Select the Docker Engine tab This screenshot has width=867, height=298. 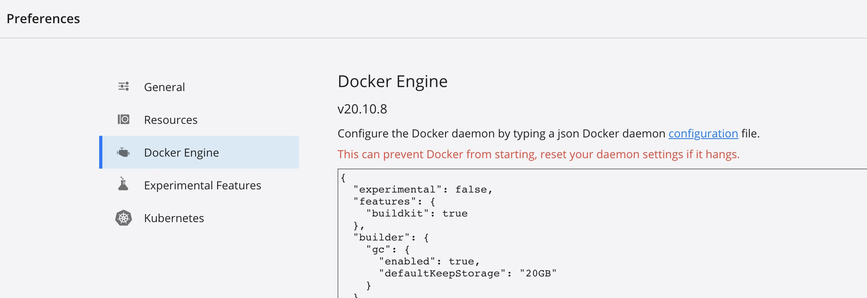click(x=199, y=152)
